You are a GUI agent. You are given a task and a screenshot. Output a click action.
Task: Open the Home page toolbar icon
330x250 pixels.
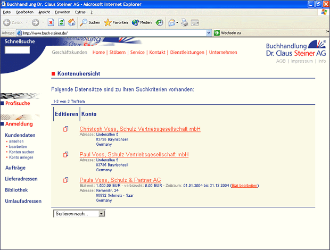pos(71,22)
